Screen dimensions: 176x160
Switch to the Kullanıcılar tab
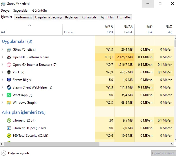pos(90,17)
